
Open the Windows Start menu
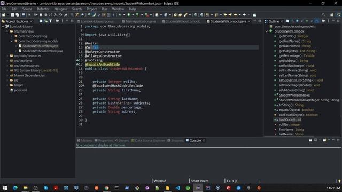tap(5, 188)
